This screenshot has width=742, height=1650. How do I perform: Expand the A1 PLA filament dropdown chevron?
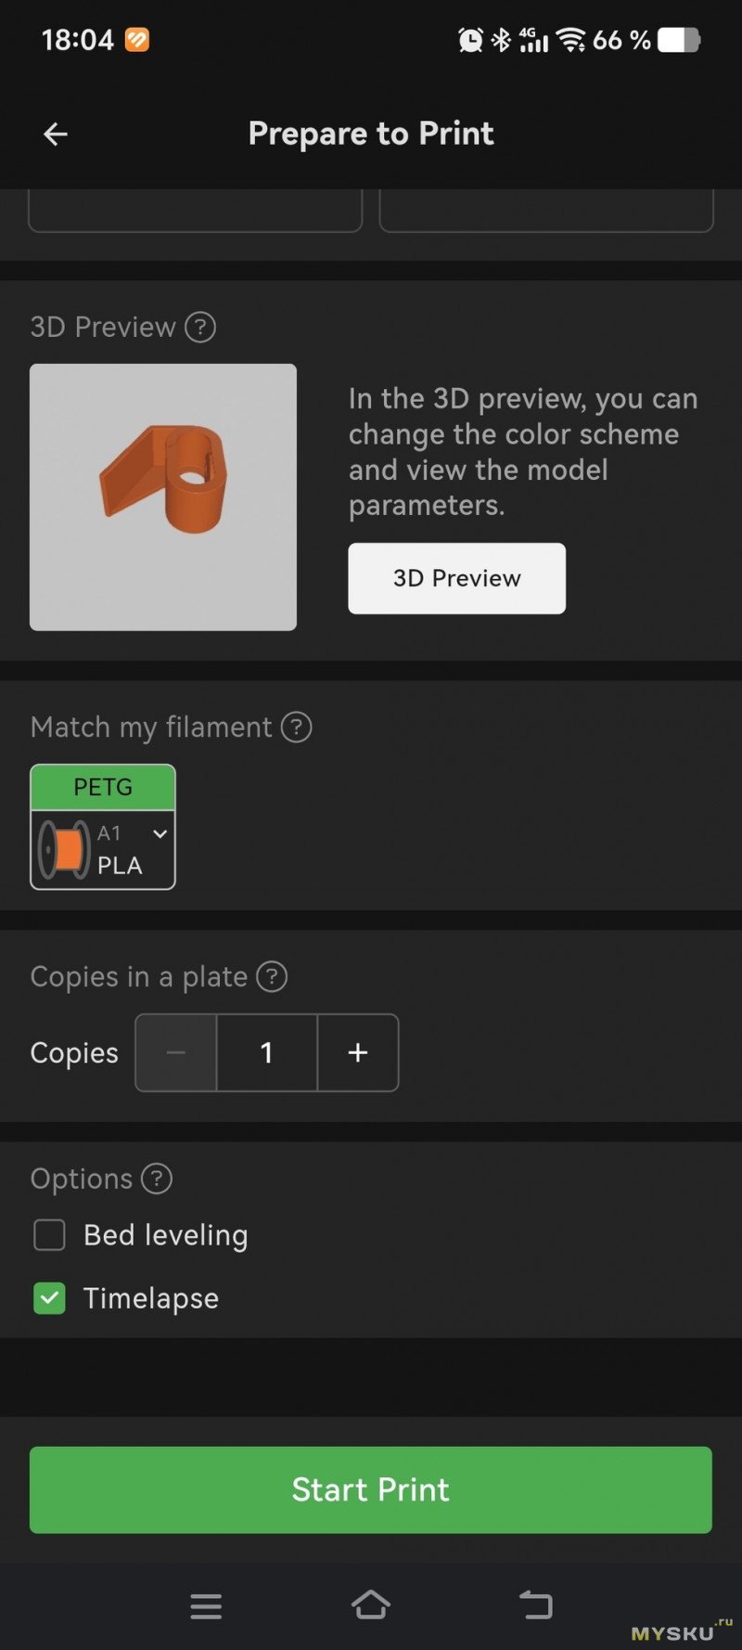(x=160, y=833)
